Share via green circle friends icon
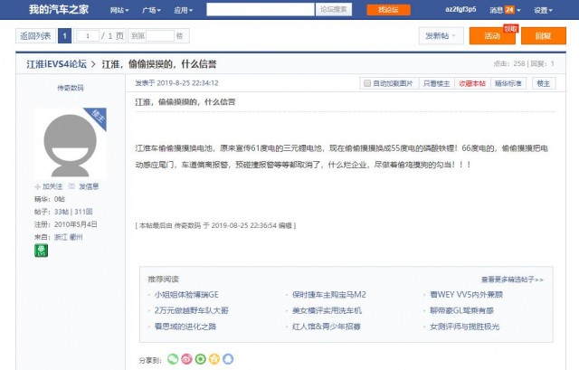The image size is (579, 370). pos(200,358)
